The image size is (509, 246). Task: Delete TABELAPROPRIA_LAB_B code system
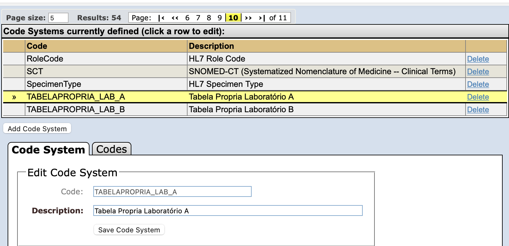[478, 110]
